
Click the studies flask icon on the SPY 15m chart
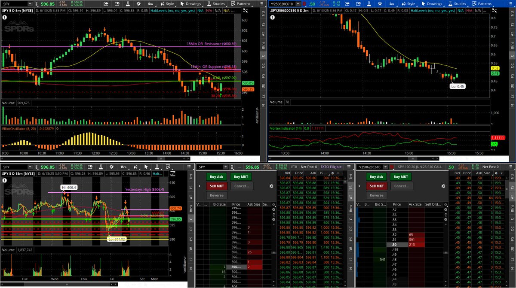(x=157, y=167)
